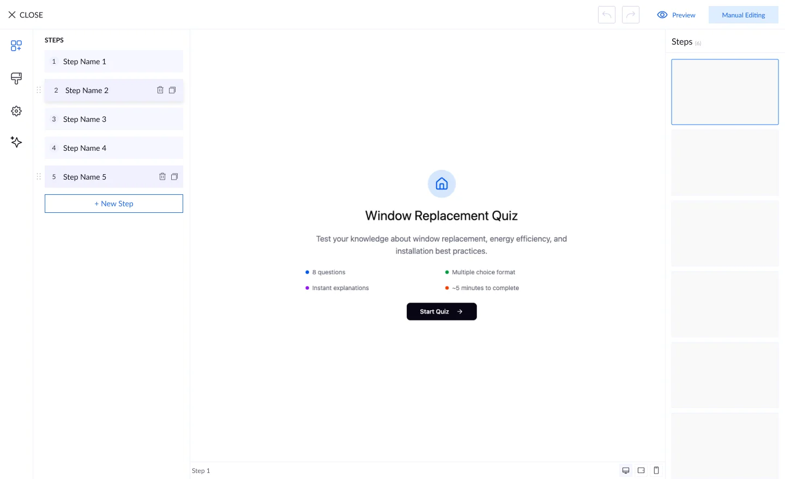785x479 pixels.
Task: Duplicate Step Name 5 using copy icon
Action: point(174,176)
